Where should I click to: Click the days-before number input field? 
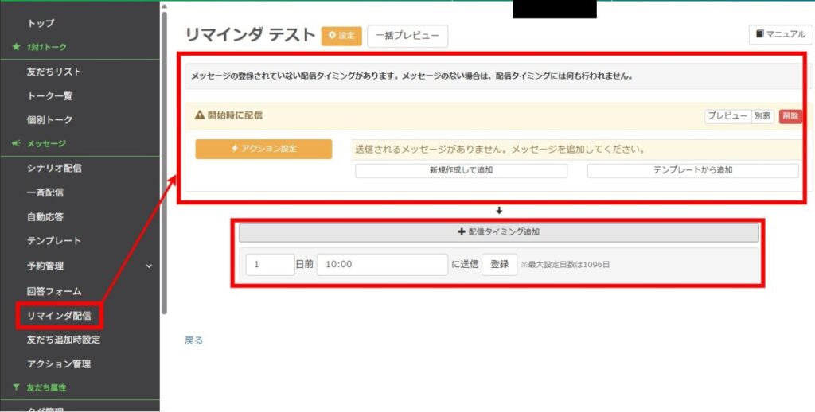270,265
